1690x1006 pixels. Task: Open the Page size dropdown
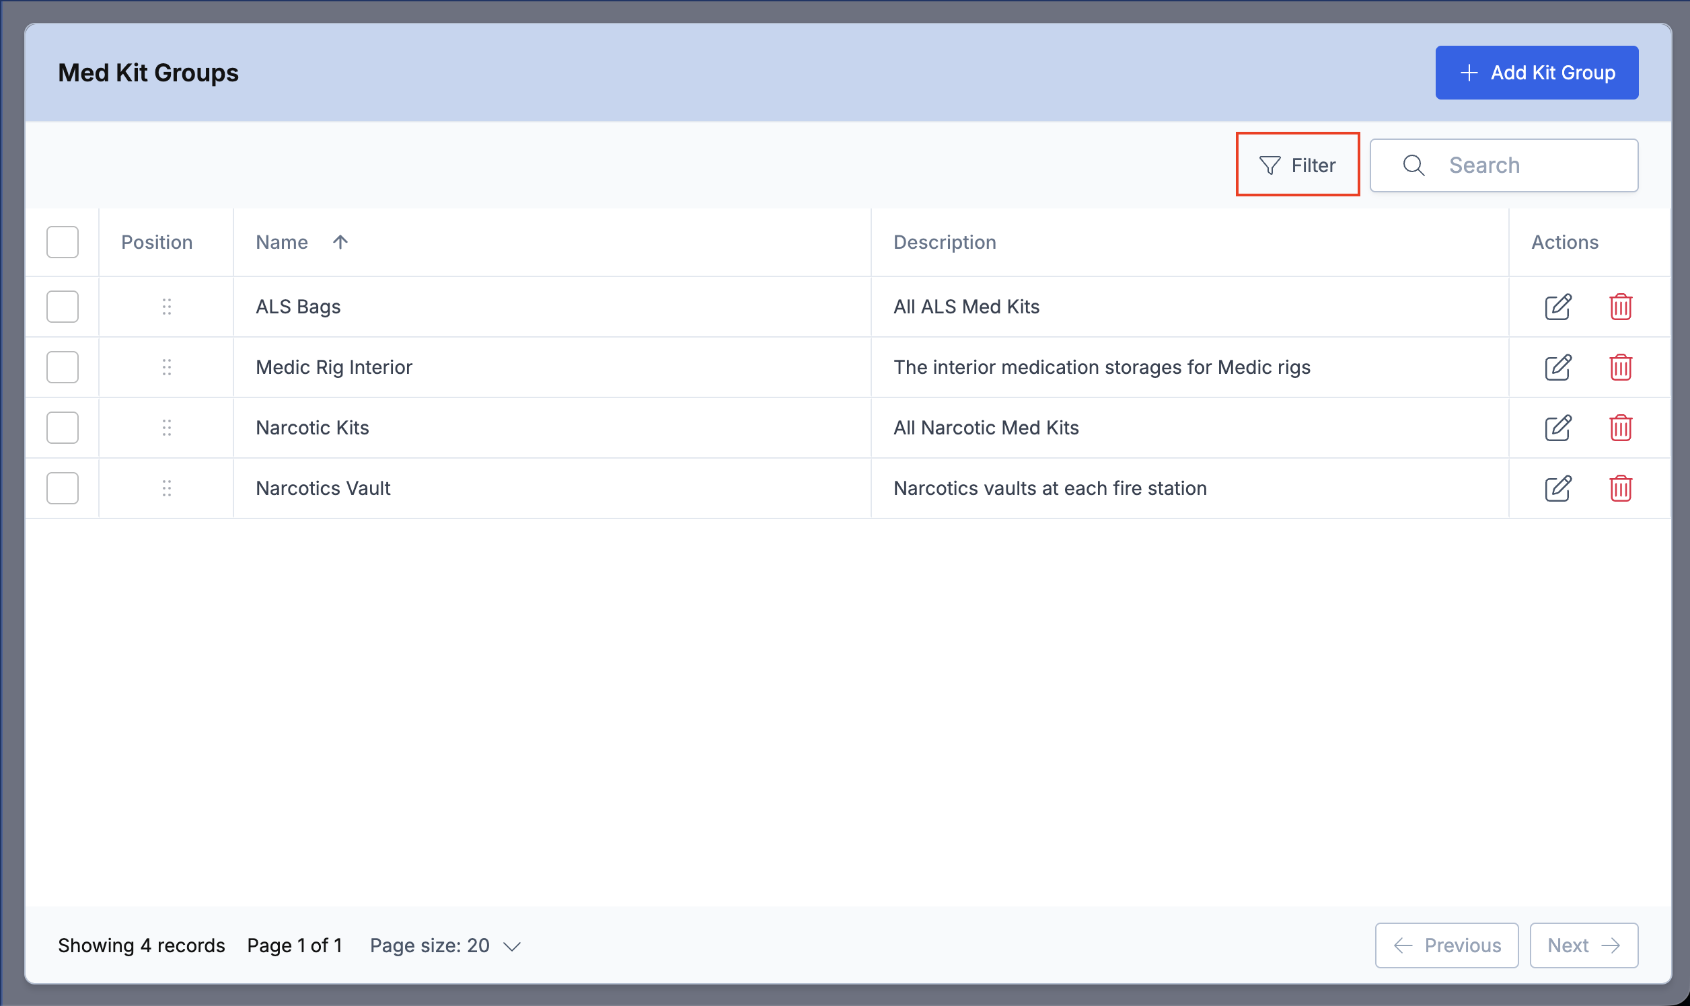click(445, 945)
